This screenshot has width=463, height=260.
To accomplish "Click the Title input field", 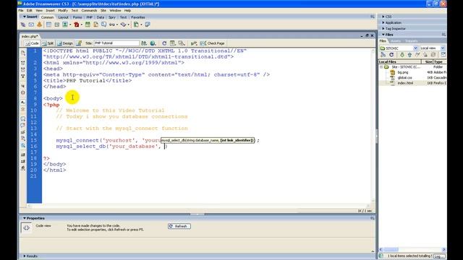I will [116, 43].
